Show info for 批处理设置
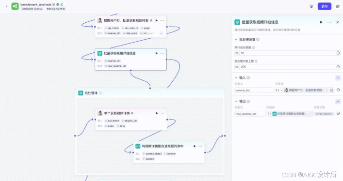This screenshot has width=343, height=181. click(x=258, y=40)
